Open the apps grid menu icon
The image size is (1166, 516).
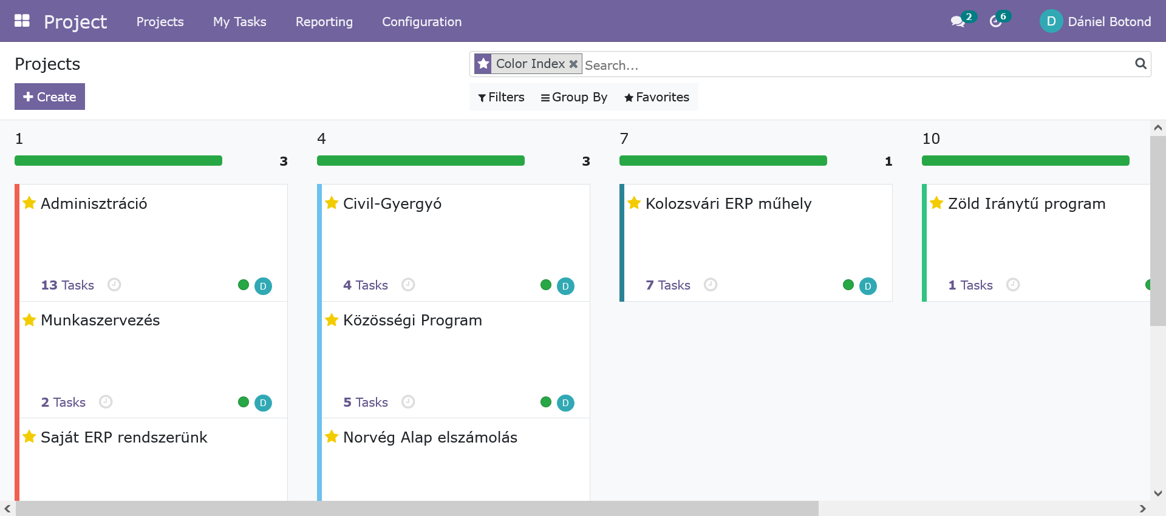click(x=22, y=21)
